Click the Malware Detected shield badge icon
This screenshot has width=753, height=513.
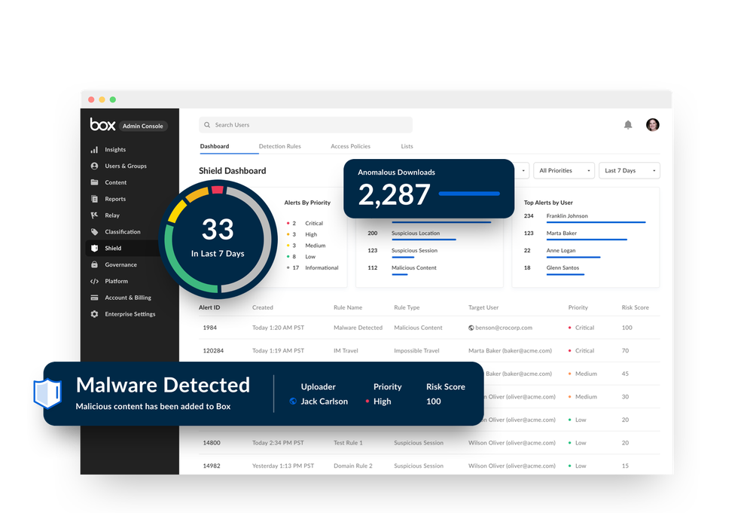tap(47, 392)
